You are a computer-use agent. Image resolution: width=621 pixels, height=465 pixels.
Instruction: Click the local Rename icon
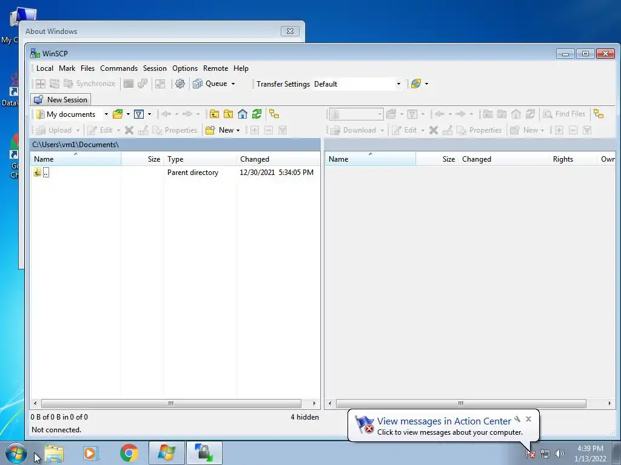tap(143, 130)
